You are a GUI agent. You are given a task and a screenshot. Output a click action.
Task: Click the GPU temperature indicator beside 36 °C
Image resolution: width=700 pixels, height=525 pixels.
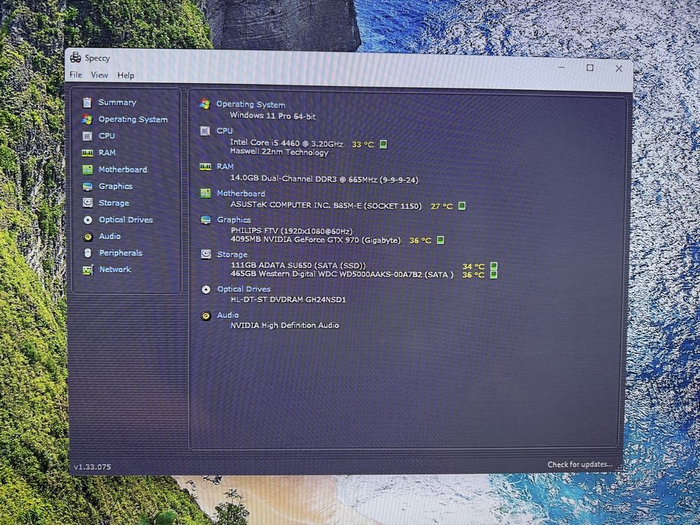pyautogui.click(x=440, y=240)
